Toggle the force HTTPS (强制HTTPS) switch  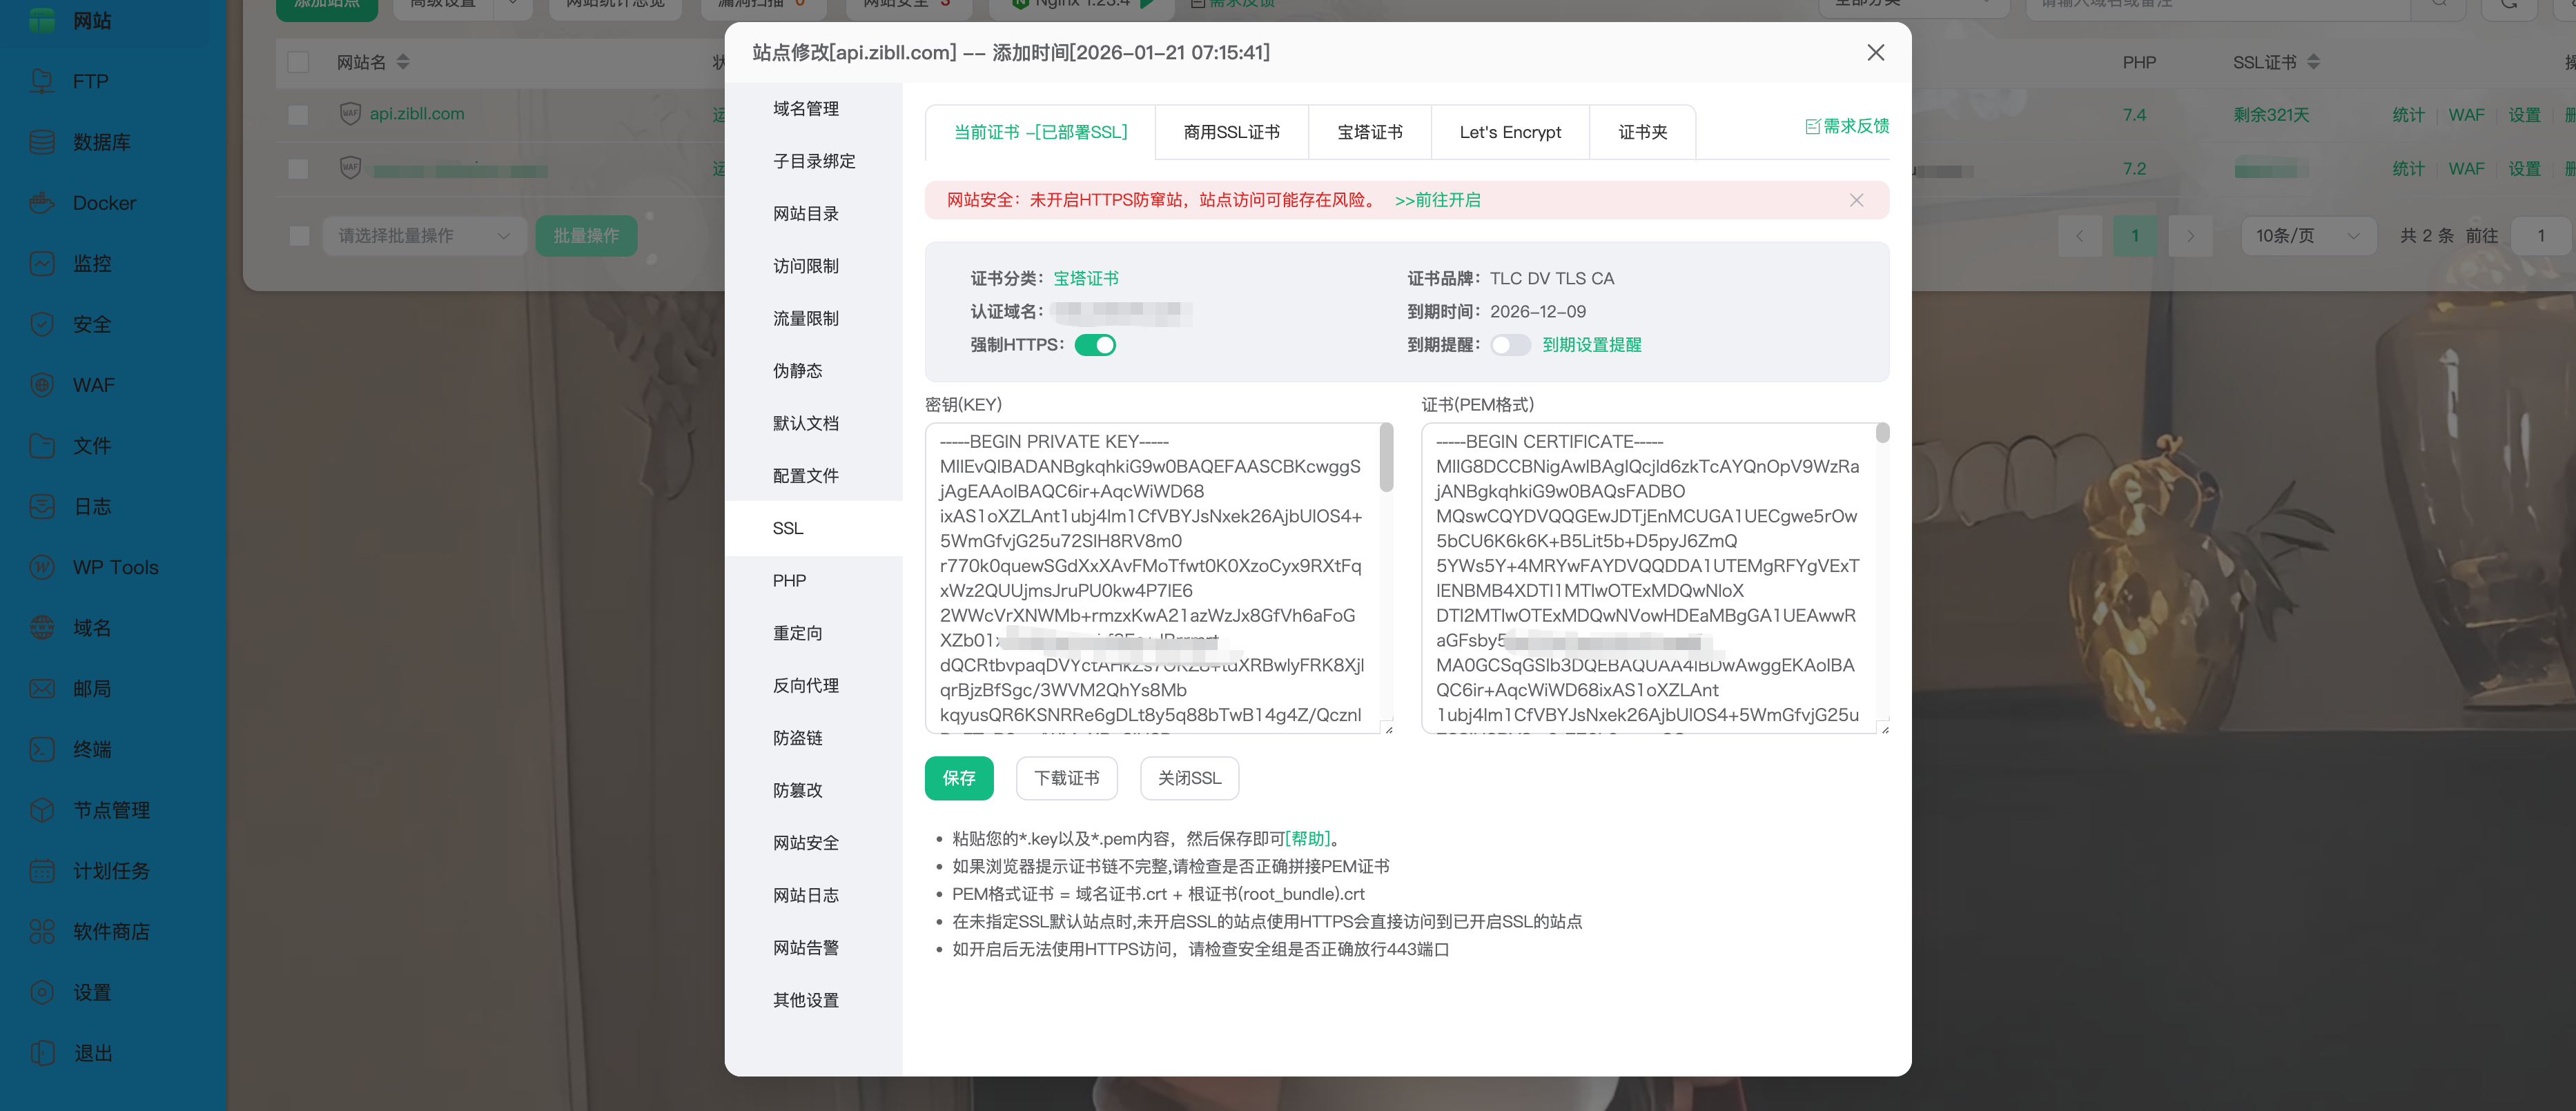(1095, 345)
